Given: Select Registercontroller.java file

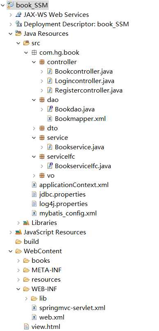Looking at the screenshot, I should 89,90.
